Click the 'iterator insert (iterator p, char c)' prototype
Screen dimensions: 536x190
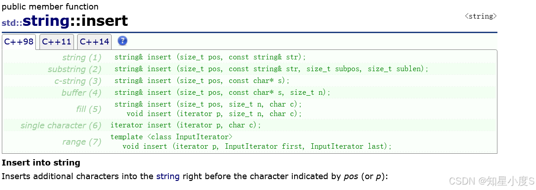186,125
